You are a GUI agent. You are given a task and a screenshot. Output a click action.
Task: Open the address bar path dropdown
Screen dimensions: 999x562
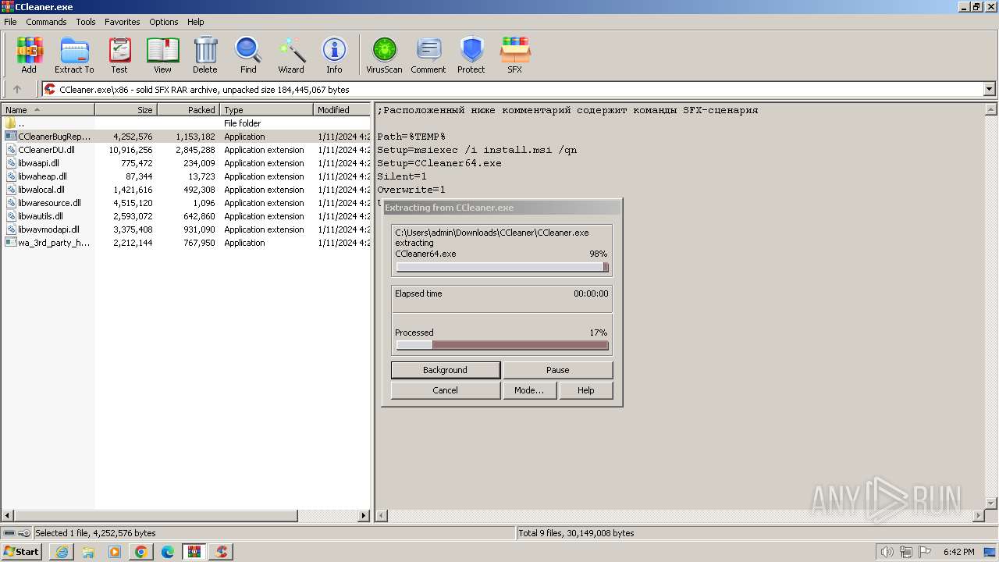(990, 89)
